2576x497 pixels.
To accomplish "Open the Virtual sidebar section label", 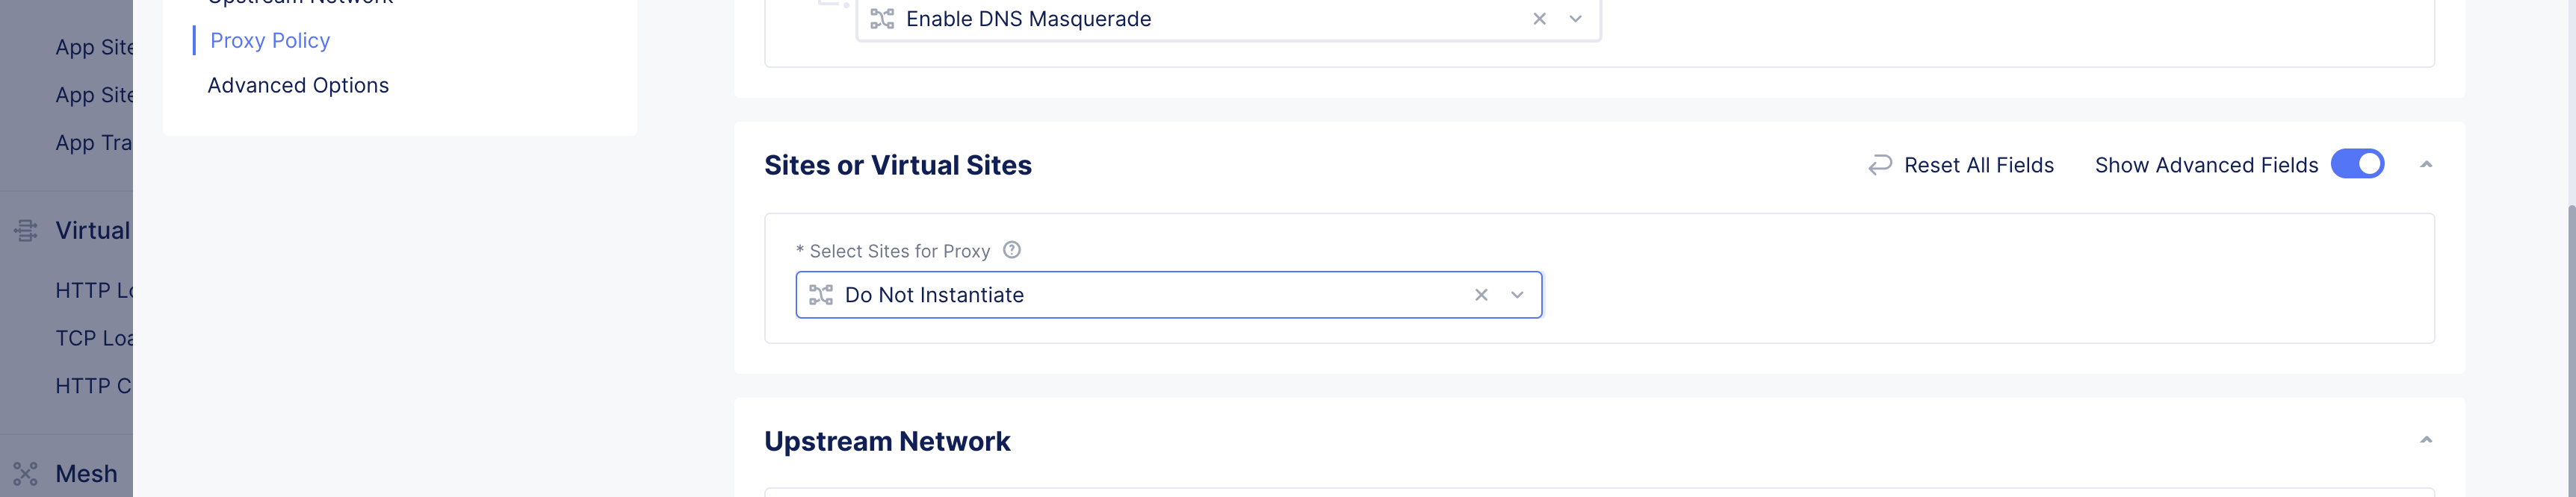I will [x=93, y=231].
